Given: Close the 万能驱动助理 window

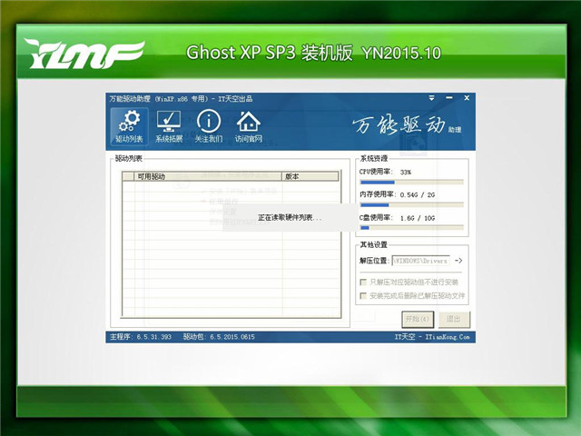Looking at the screenshot, I should (x=467, y=98).
